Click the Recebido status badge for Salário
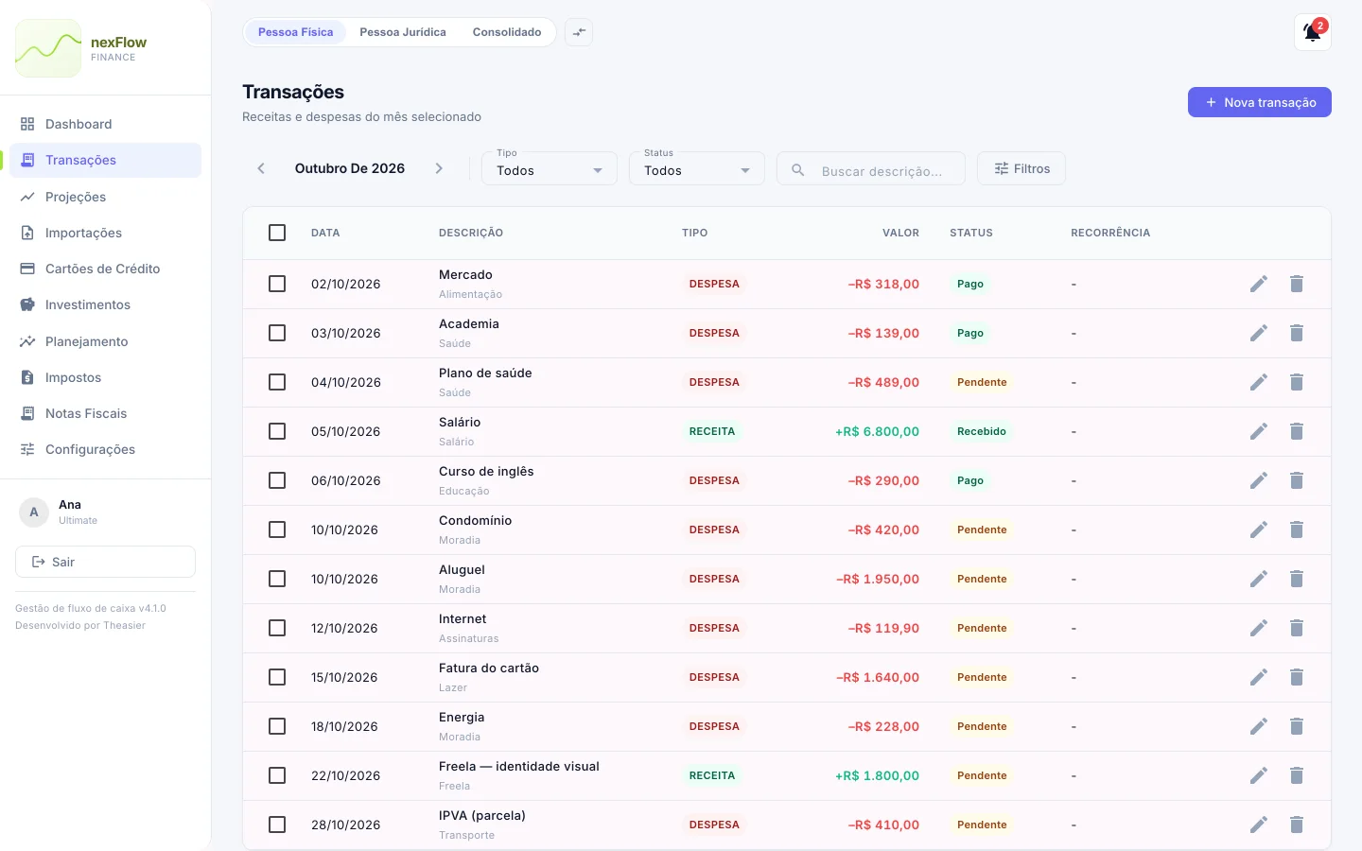Image resolution: width=1362 pixels, height=851 pixels. point(982,431)
